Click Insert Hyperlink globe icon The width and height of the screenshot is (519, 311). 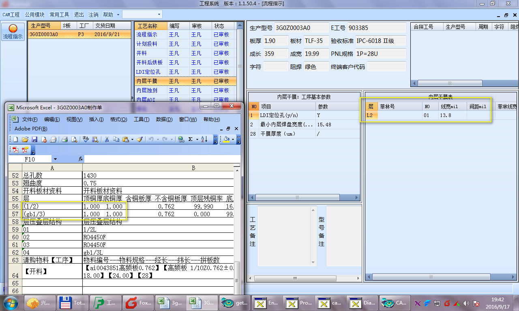182,139
